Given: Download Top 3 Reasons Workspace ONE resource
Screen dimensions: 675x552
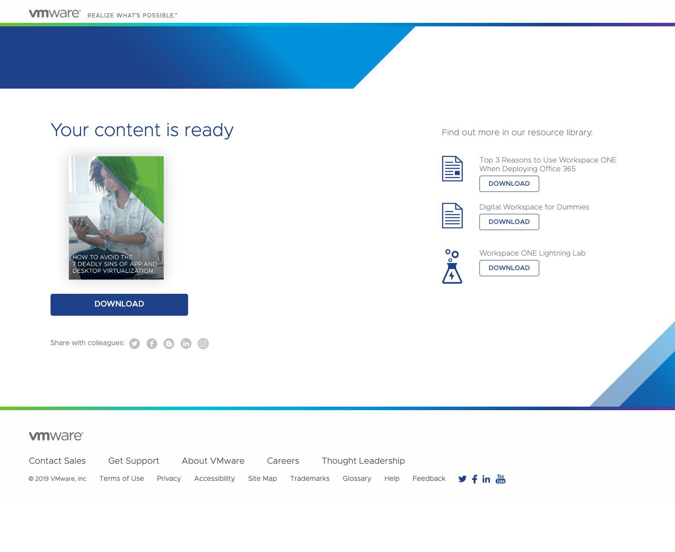Looking at the screenshot, I should [509, 184].
